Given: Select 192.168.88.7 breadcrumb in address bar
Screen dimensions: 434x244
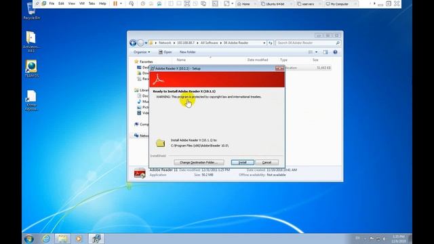Looking at the screenshot, I should coord(186,43).
